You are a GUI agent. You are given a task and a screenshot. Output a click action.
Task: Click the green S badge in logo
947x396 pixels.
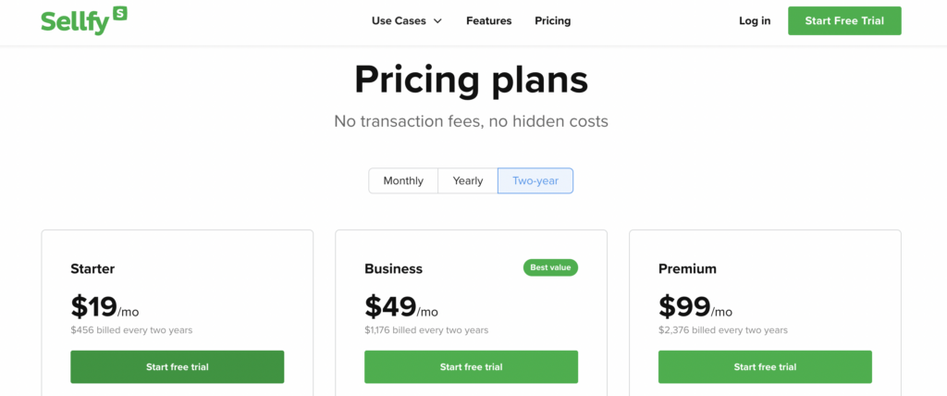119,13
